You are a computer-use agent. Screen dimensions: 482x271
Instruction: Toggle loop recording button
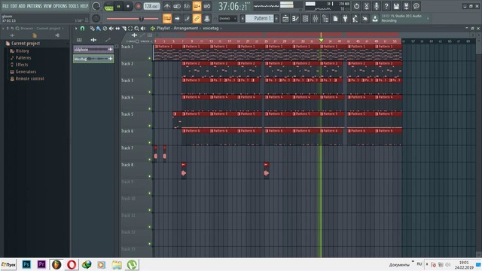click(x=207, y=6)
